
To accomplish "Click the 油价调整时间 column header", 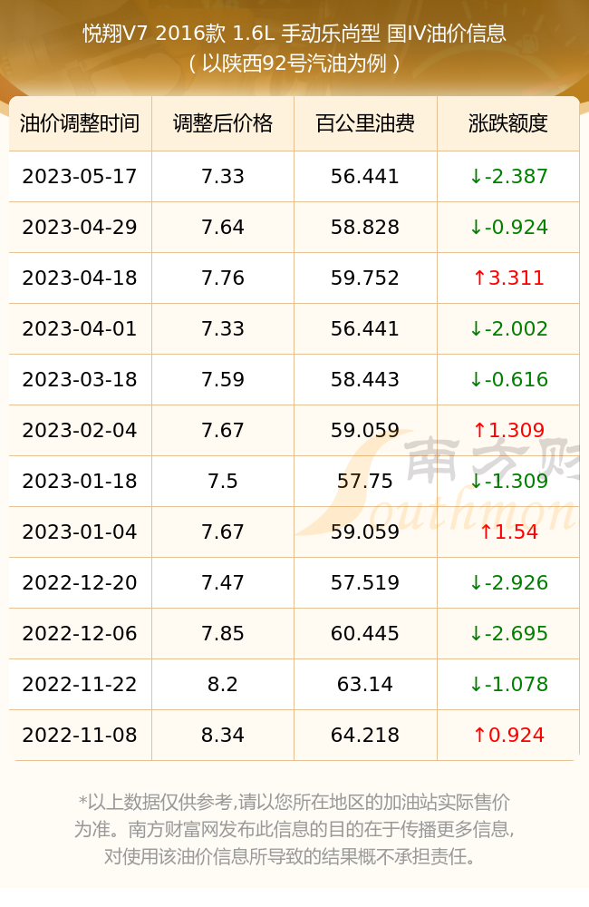I will click(80, 123).
